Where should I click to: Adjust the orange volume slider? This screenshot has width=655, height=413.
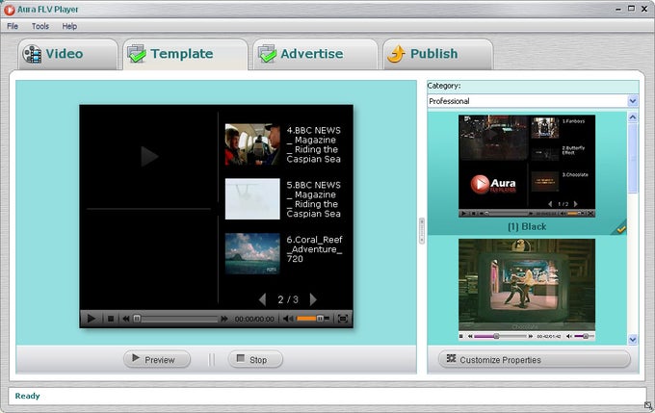click(310, 319)
